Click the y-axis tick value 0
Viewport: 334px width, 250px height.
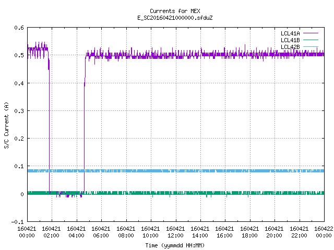(x=22, y=194)
